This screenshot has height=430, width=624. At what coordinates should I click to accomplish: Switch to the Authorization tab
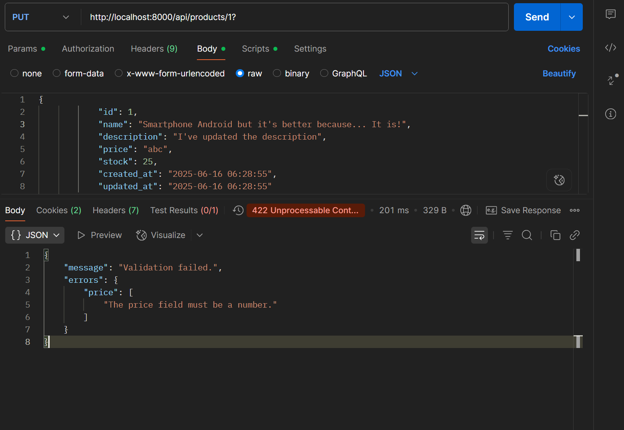point(88,49)
